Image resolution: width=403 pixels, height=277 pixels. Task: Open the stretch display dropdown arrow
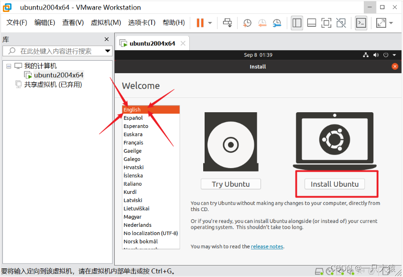tap(391, 23)
